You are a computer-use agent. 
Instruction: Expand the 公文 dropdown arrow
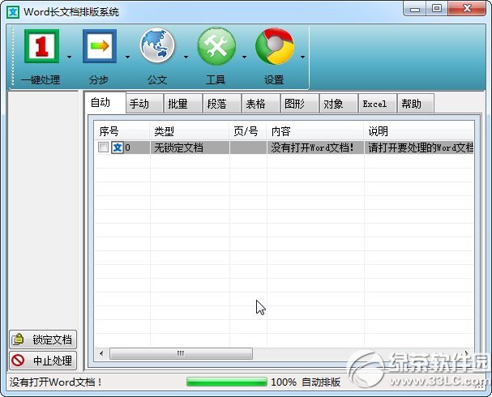(x=186, y=57)
